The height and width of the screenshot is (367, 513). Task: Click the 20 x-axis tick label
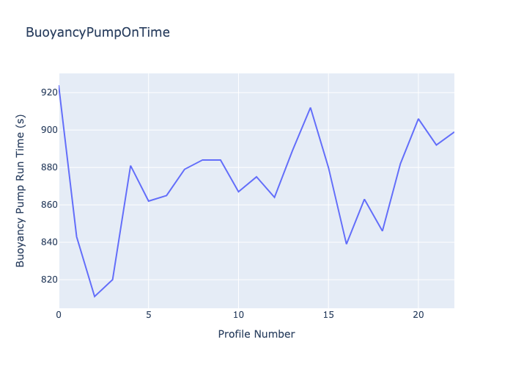coord(418,315)
